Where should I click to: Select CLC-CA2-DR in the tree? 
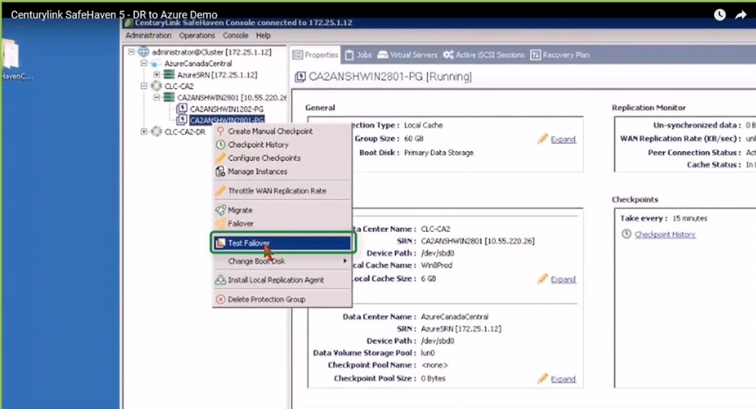184,132
